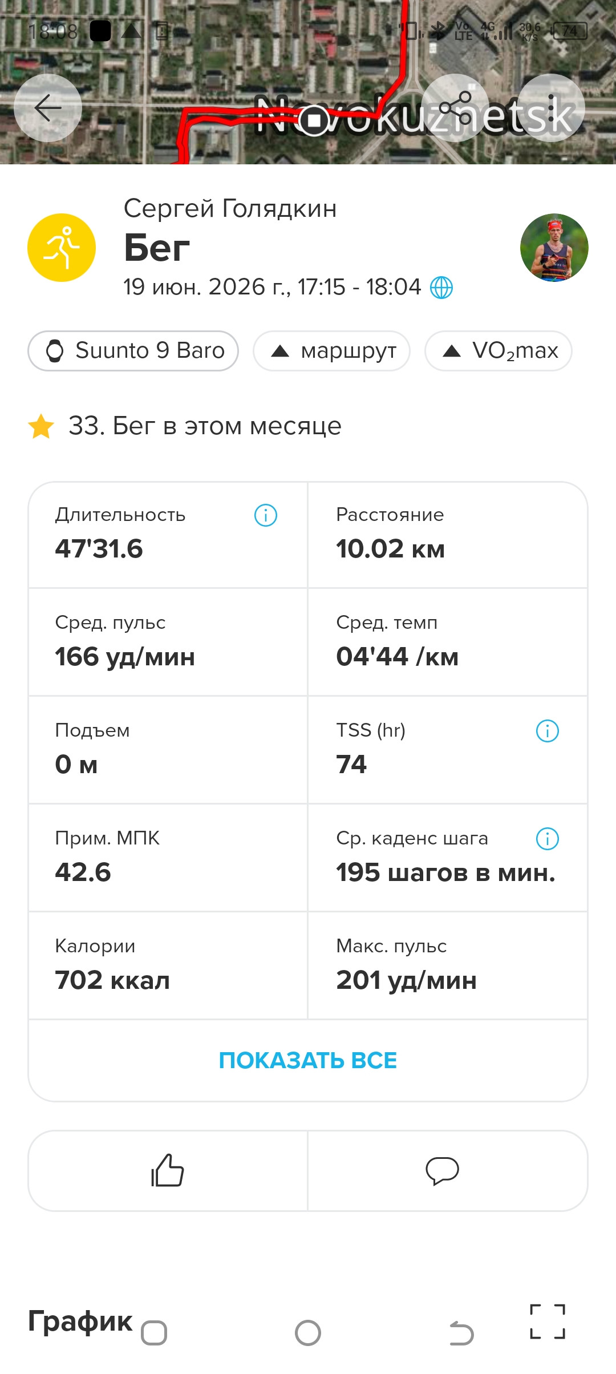Viewport: 616px width, 1374px height.
Task: Tap the route map at the top
Action: pyautogui.click(x=308, y=82)
